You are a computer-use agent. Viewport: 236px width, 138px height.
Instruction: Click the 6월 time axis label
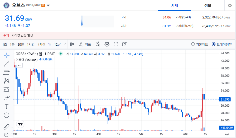point(185,134)
